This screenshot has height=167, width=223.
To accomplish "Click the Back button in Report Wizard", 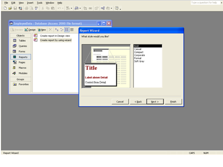I will pos(138,102).
